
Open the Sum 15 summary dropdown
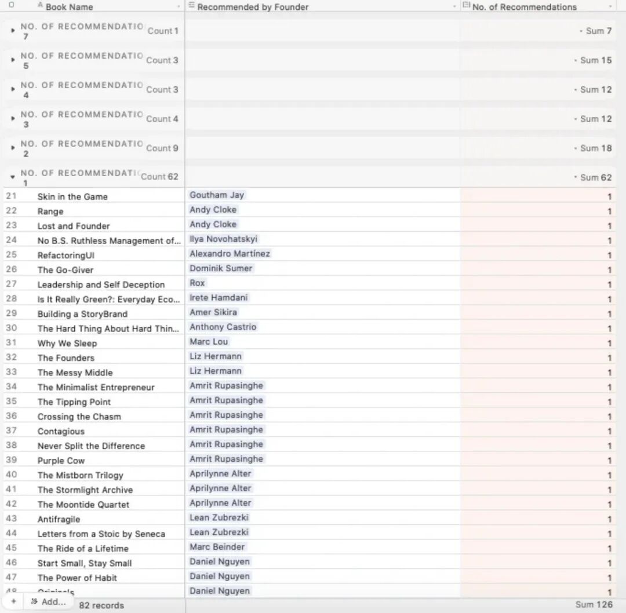(593, 60)
